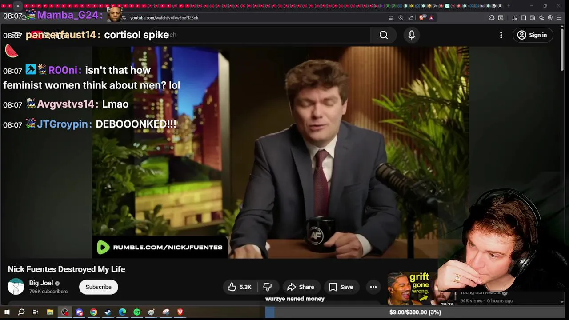Open Windows taskbar search
Image resolution: width=569 pixels, height=320 pixels.
point(21,312)
